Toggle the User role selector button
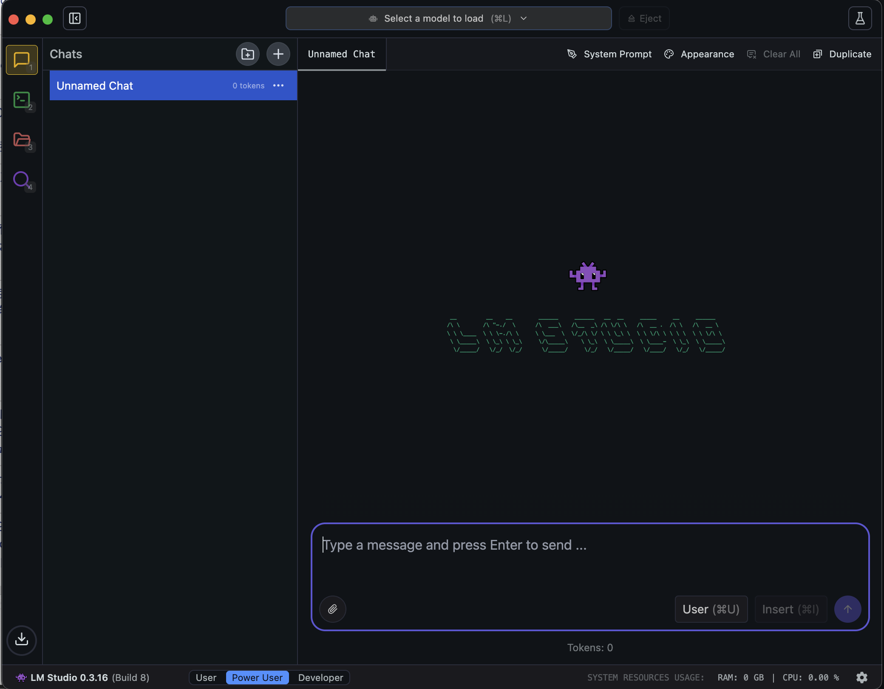Image resolution: width=884 pixels, height=689 pixels. click(711, 609)
